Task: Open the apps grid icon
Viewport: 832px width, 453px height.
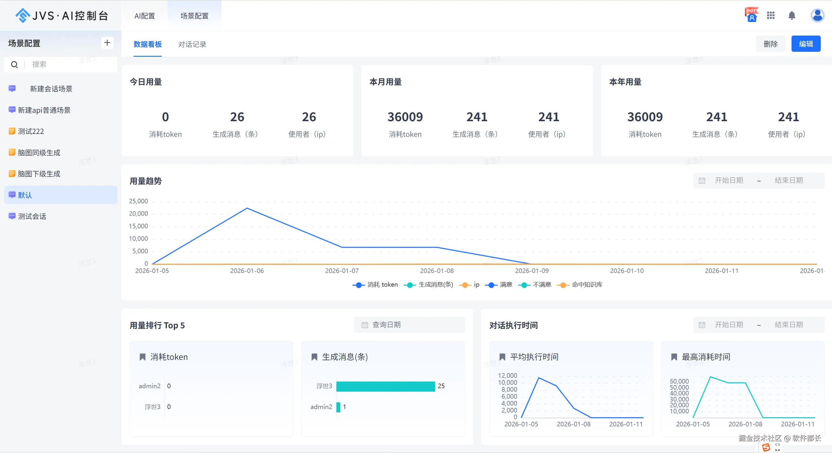Action: 771,15
